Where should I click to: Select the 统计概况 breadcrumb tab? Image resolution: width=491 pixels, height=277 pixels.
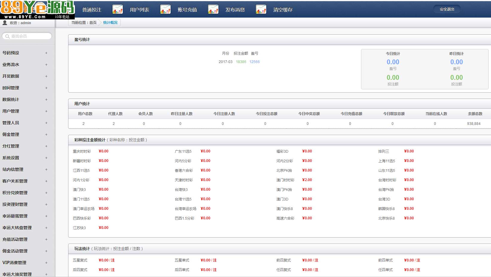click(110, 22)
